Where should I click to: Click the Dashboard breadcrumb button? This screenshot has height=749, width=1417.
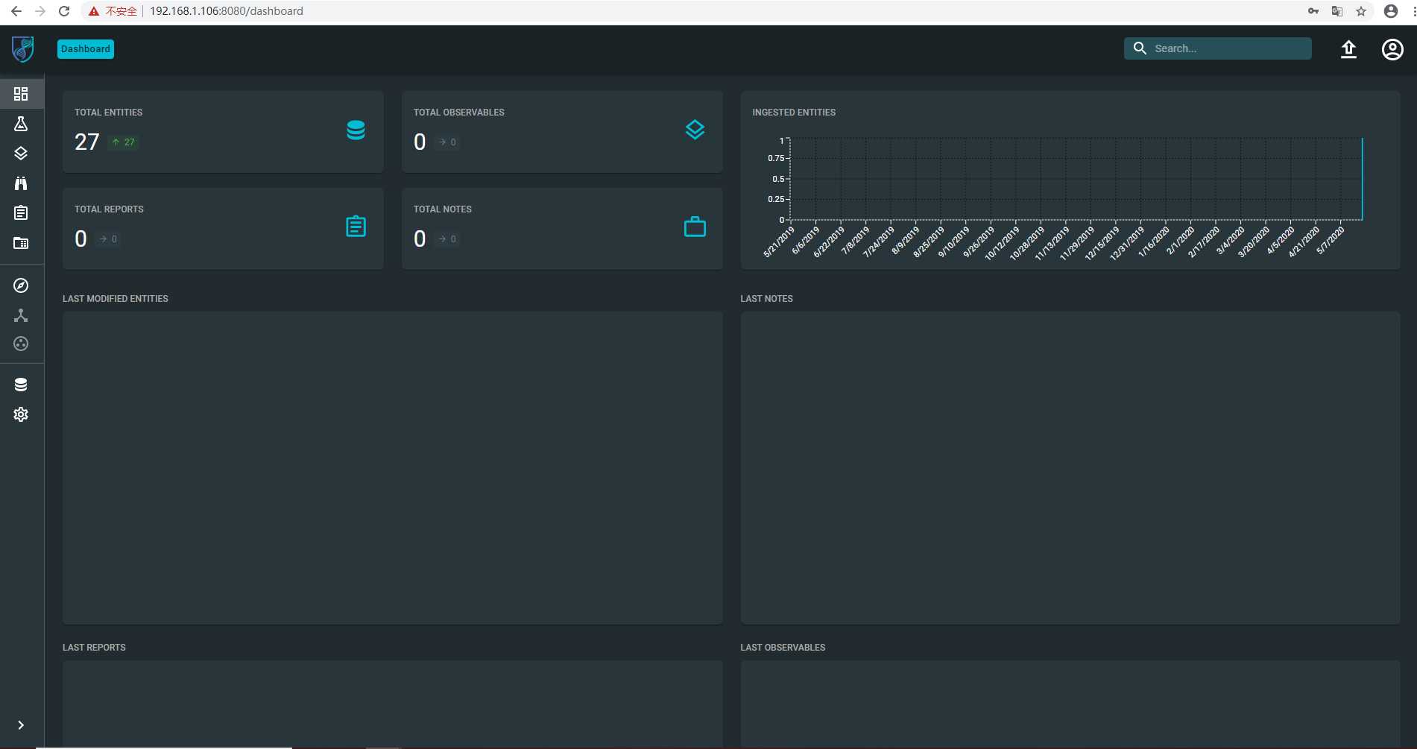coord(86,49)
